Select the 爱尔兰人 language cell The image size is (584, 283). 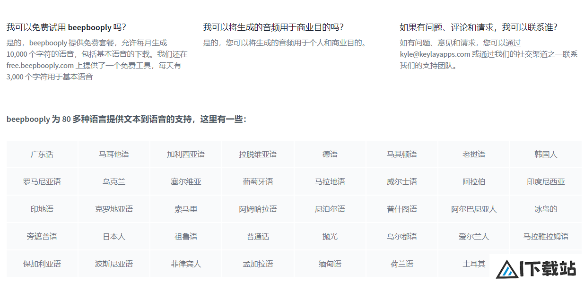[474, 236]
